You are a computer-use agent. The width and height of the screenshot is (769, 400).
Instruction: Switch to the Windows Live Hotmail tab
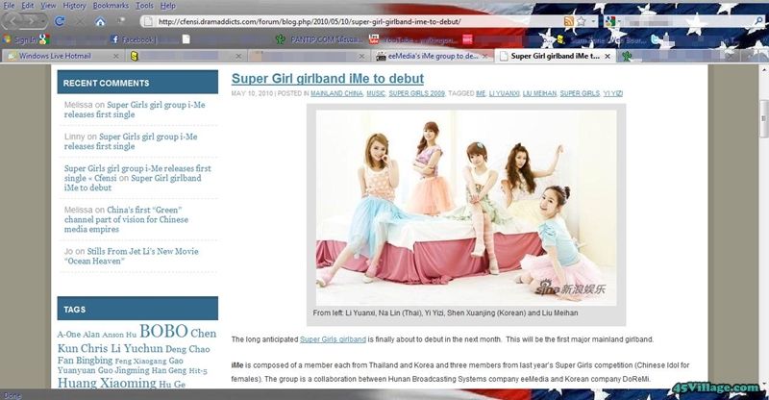[55, 56]
